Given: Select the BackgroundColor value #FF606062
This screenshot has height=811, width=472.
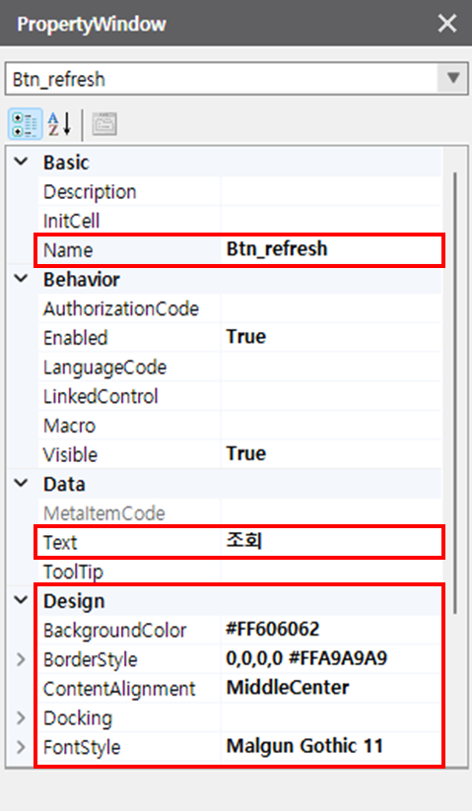Looking at the screenshot, I should 331,630.
